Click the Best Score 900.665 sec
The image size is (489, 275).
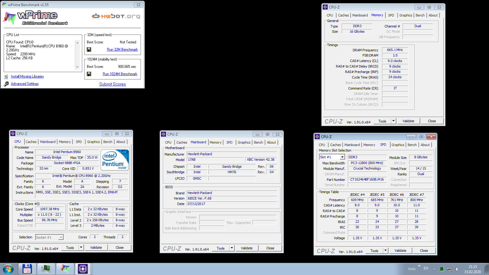[x=127, y=67]
